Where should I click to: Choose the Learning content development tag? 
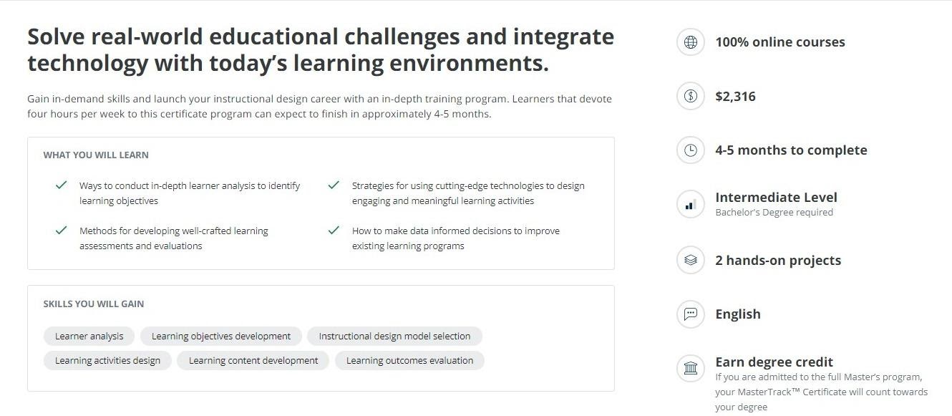253,360
